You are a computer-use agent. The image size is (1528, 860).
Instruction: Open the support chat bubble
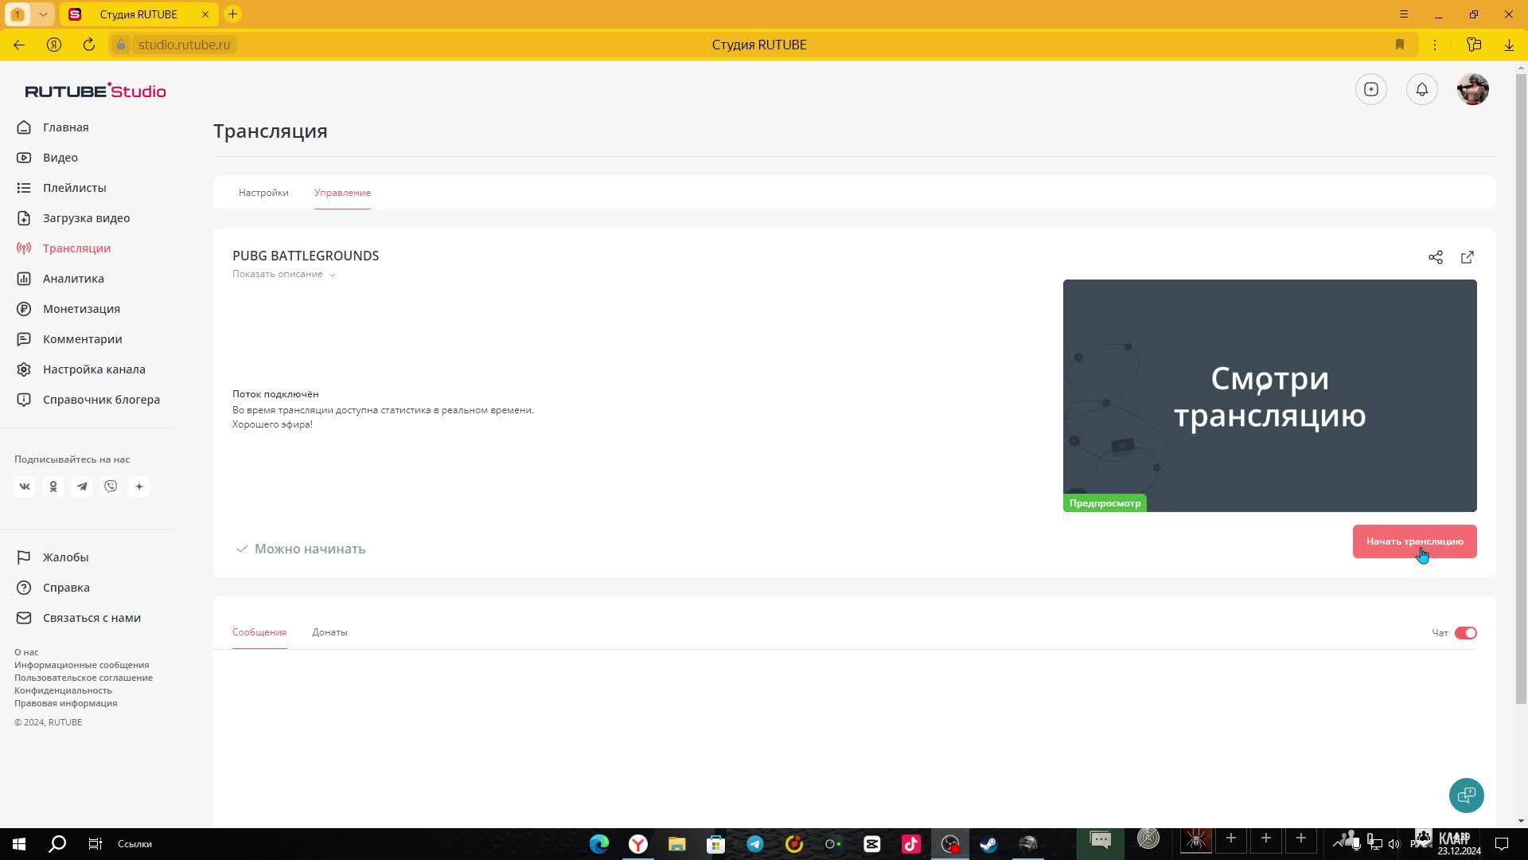coord(1466,795)
